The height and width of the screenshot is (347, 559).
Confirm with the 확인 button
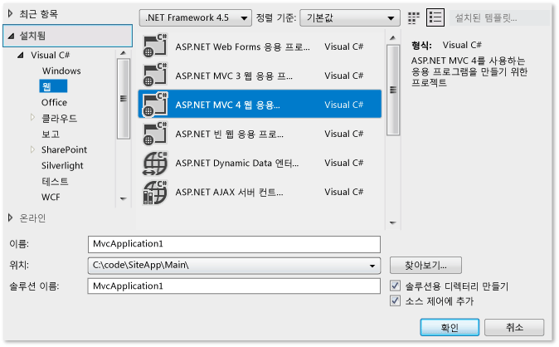tap(450, 327)
